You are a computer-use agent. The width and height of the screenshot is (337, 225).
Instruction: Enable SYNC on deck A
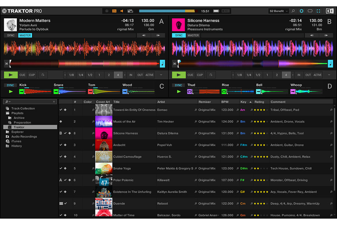coord(10,35)
